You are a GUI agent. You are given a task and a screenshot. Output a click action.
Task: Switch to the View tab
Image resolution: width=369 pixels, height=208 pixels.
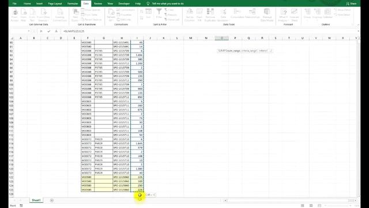click(x=110, y=3)
